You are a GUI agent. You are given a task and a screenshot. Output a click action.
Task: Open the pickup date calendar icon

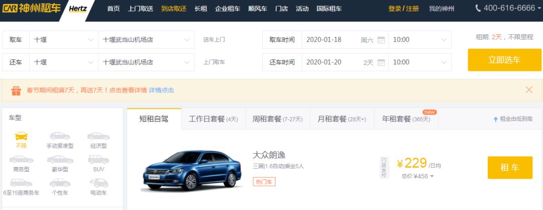[x=381, y=40]
